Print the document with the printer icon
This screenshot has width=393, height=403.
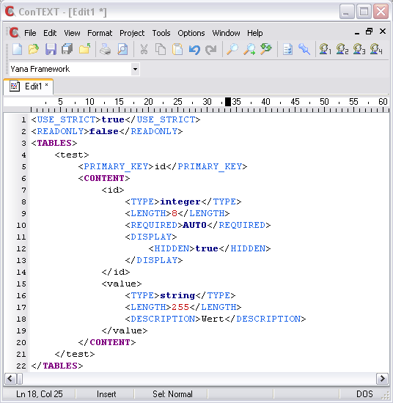click(105, 49)
